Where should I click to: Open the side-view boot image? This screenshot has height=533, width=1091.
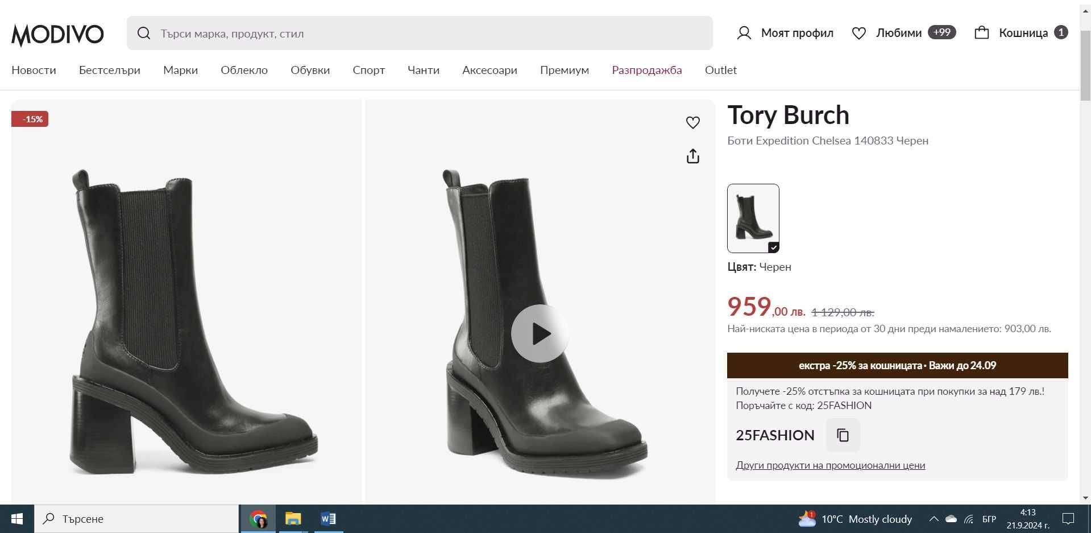point(186,301)
